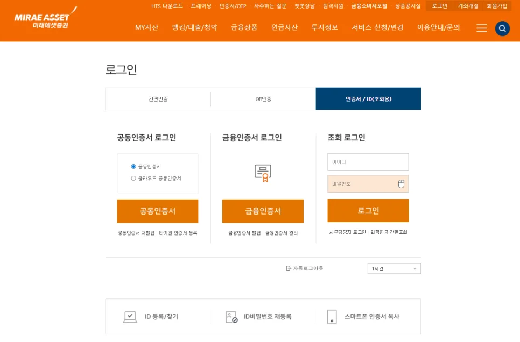Open the HTS 다운로드 link

[x=167, y=6]
